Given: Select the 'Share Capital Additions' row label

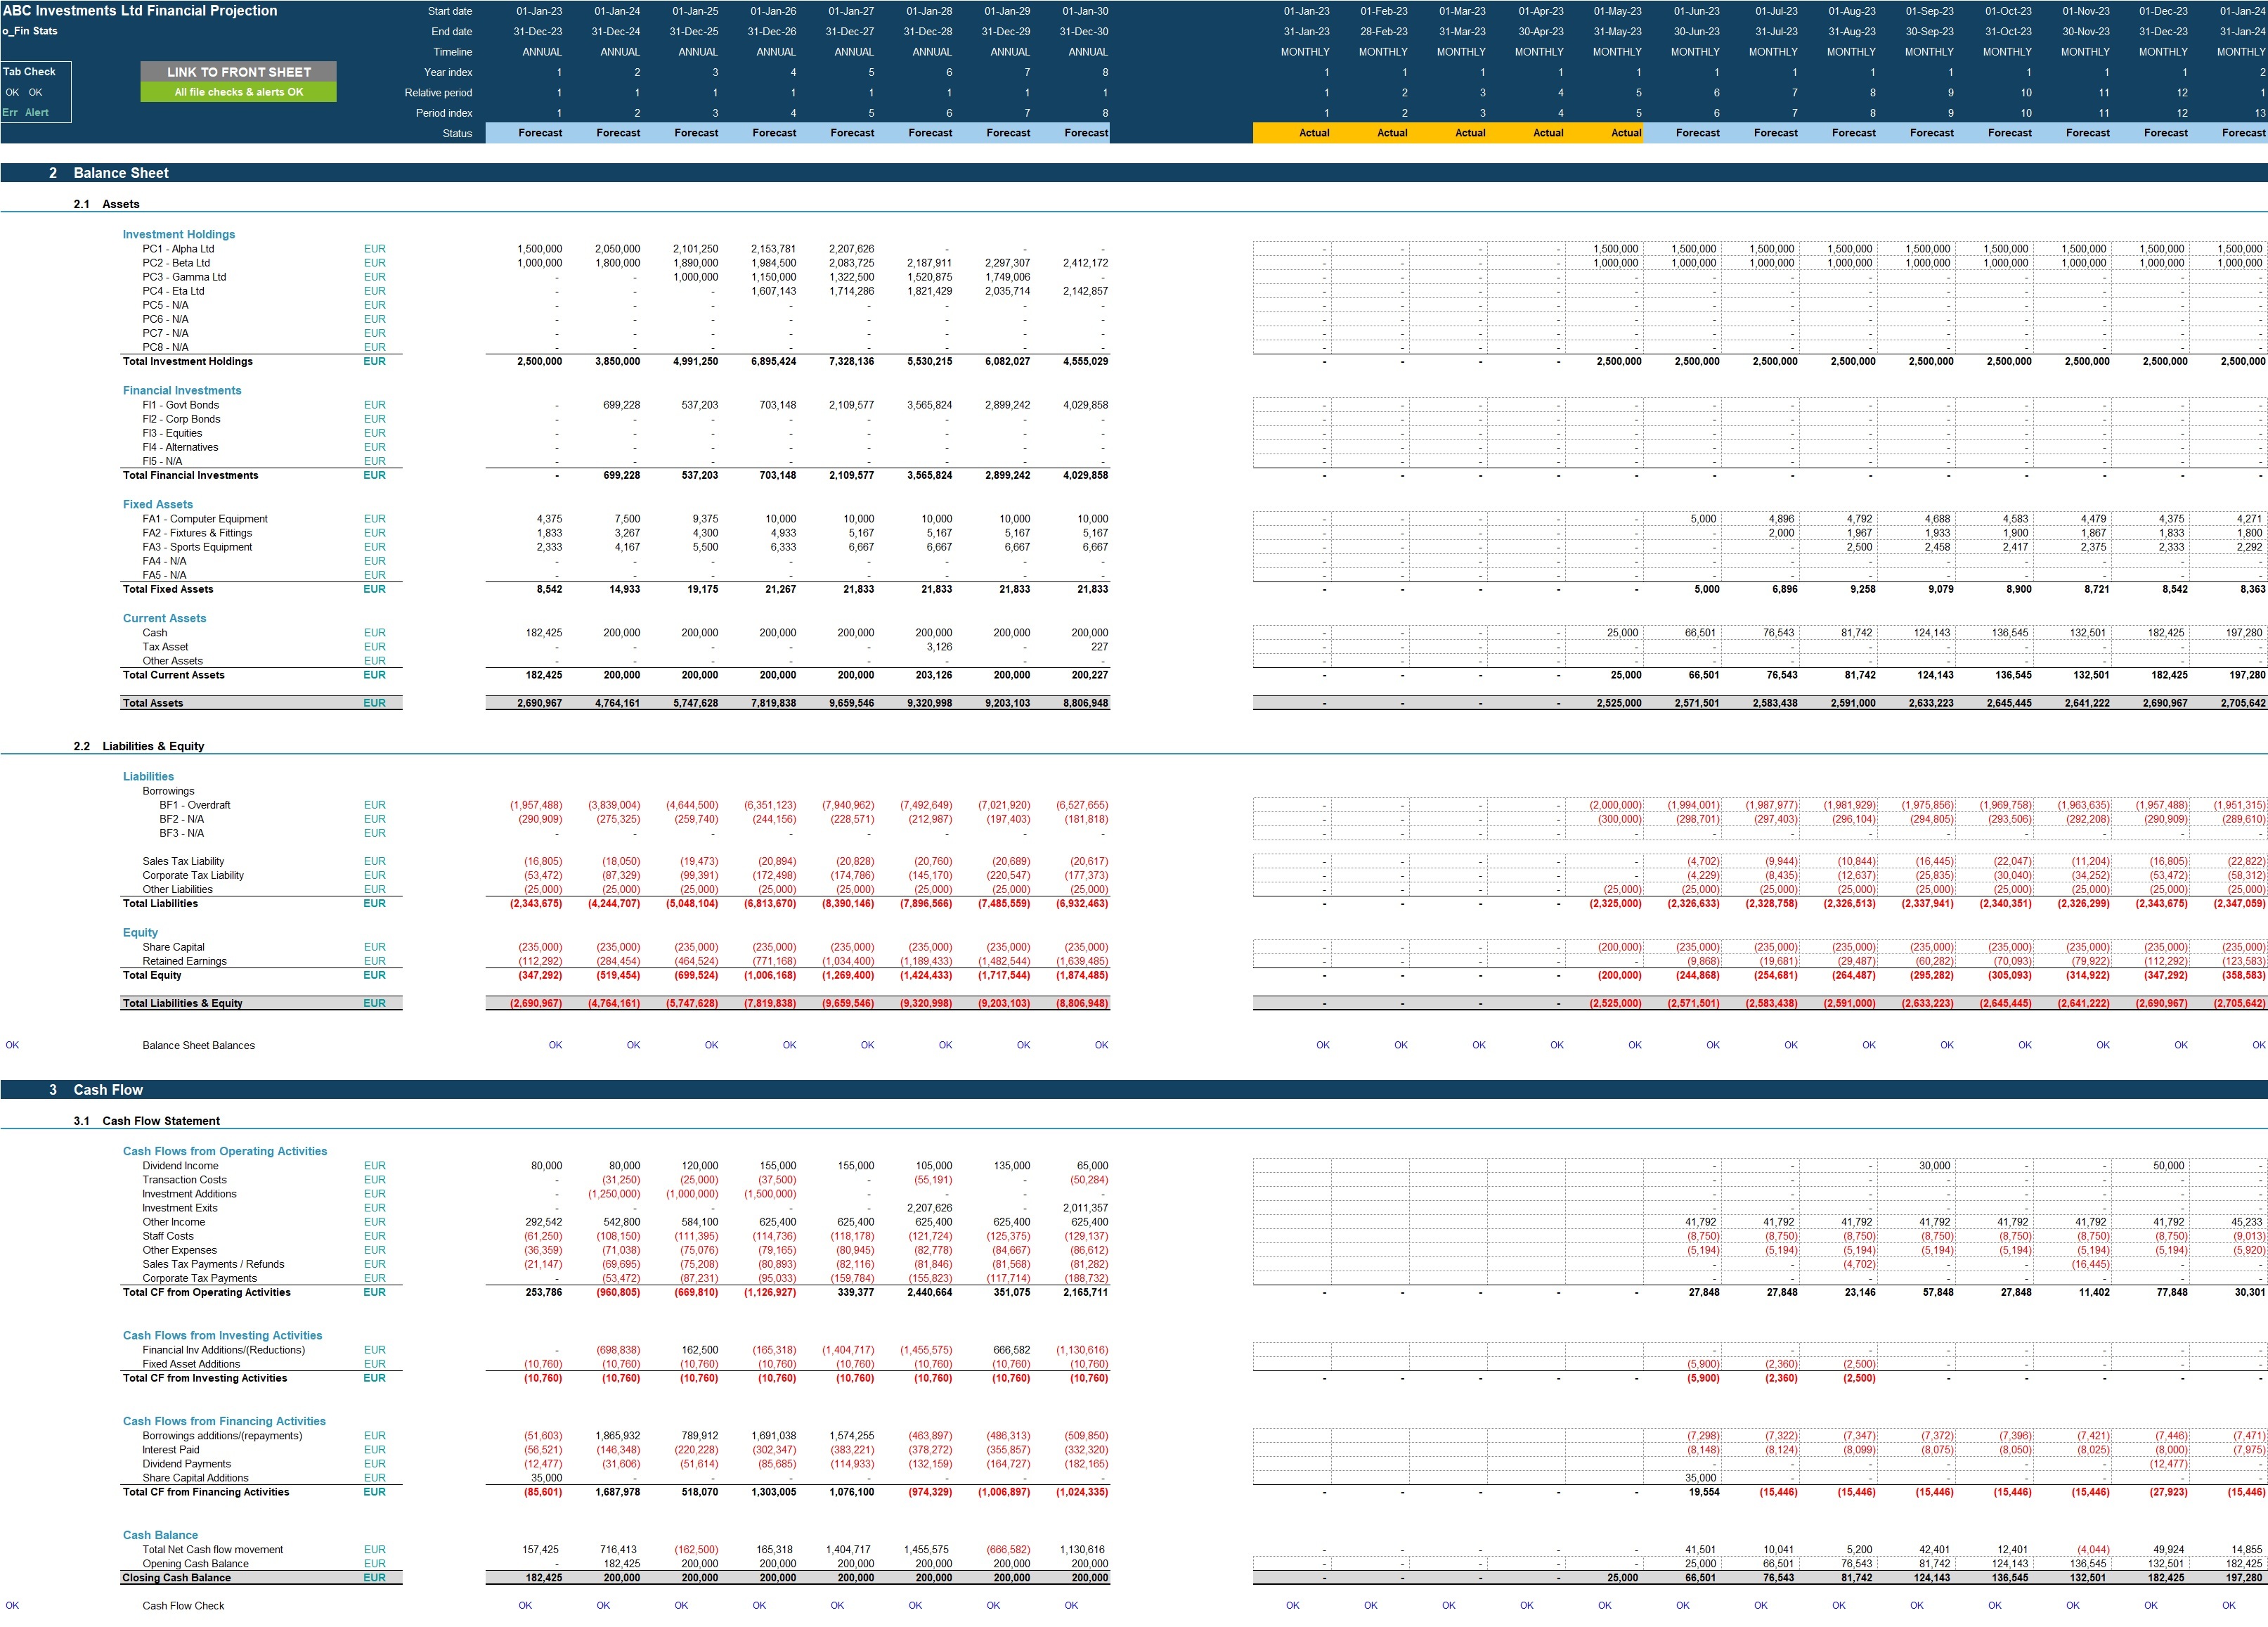Looking at the screenshot, I should 195,1478.
